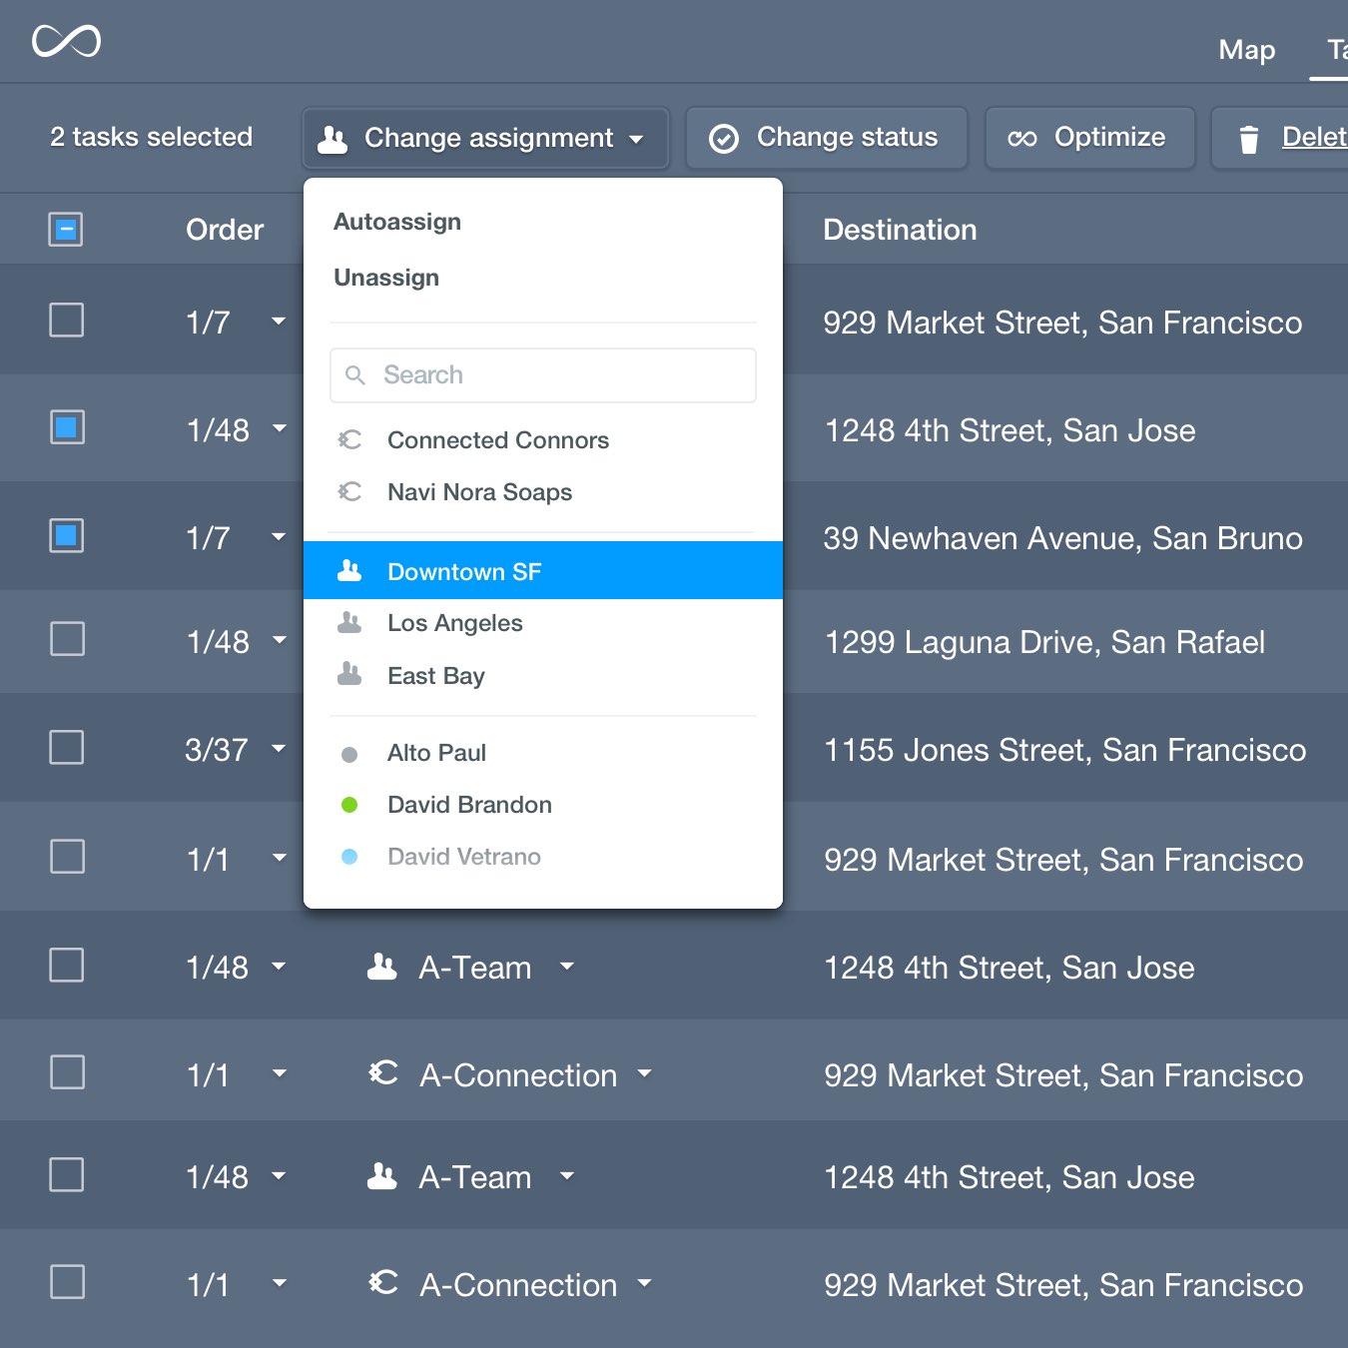Toggle the select-all checkbox in header
The width and height of the screenshot is (1348, 1348).
click(x=66, y=230)
